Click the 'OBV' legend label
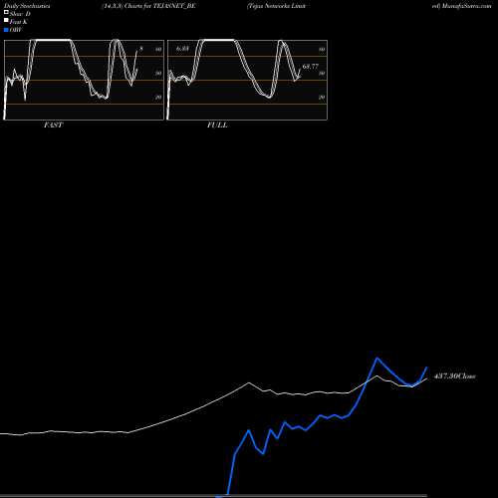Viewport: 498px width, 498px height. click(x=16, y=30)
